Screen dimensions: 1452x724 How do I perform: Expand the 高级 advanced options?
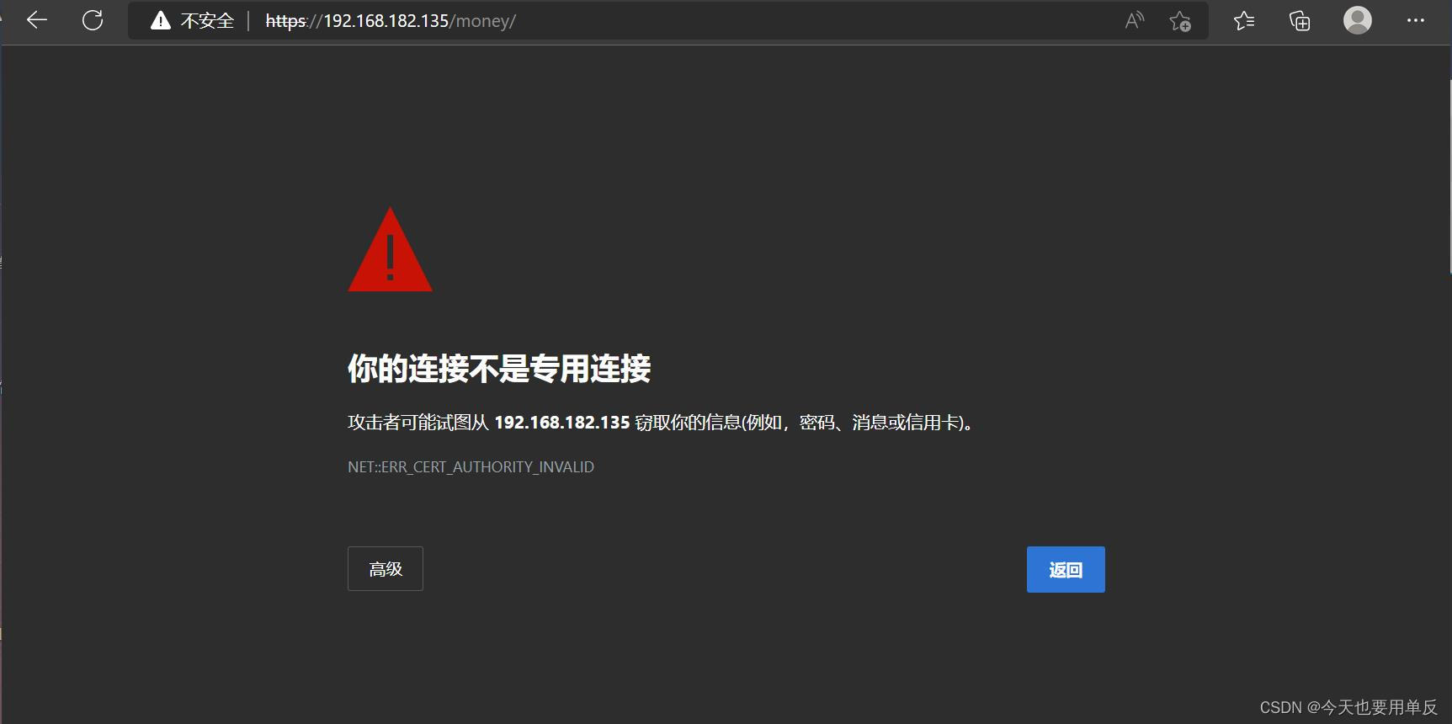click(x=386, y=569)
